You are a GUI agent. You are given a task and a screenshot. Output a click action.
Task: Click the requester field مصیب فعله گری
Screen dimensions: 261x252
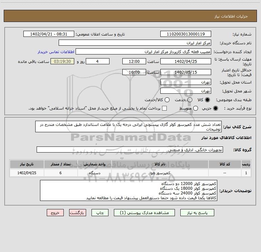tap(143, 51)
